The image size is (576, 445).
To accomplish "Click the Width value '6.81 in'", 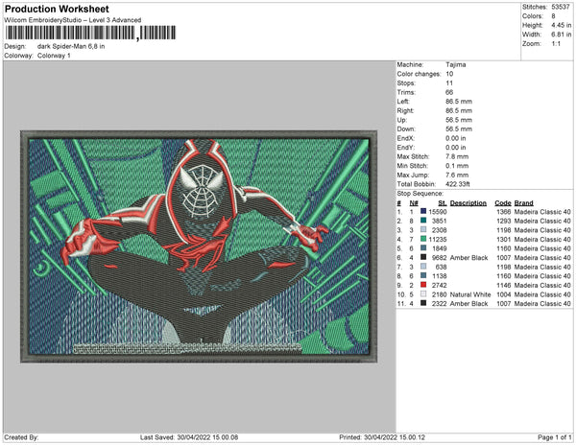I will point(561,35).
